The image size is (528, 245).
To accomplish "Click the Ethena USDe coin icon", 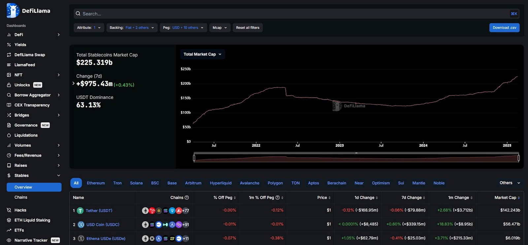I will point(81,238).
